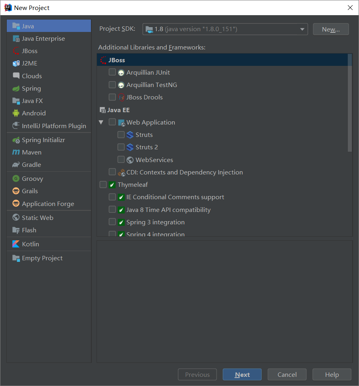Screen dimensions: 359x386
Task: Click the green Spring leaf icon
Action: (x=16, y=88)
